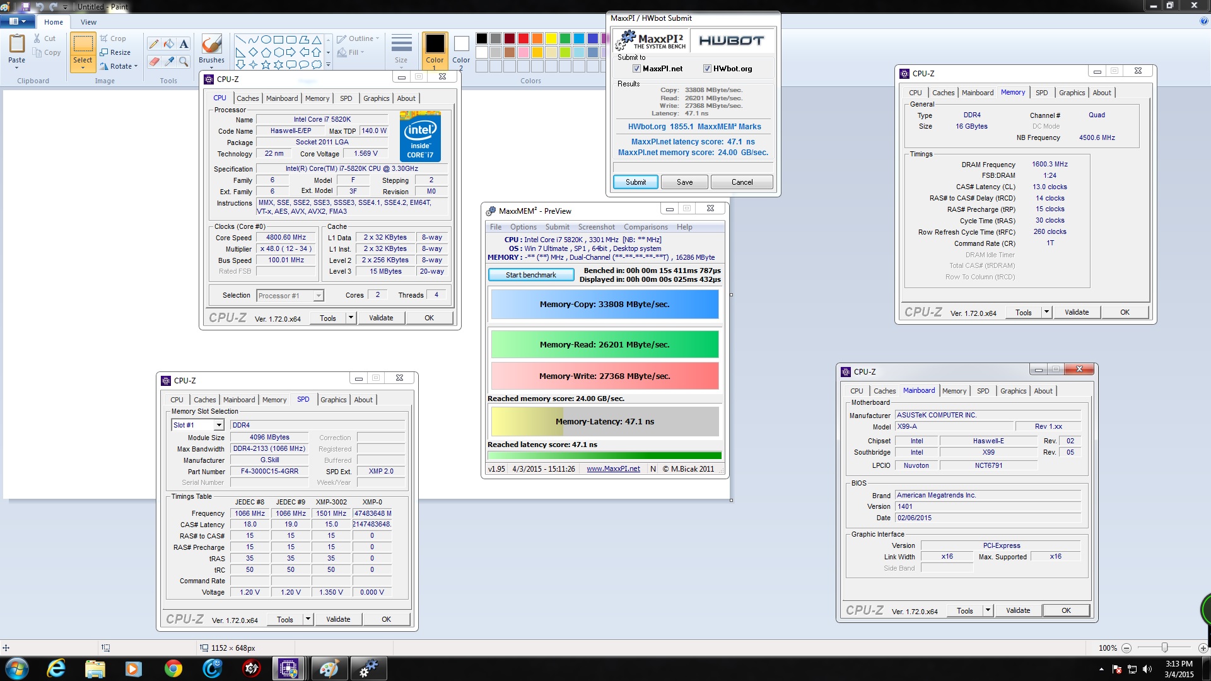Choose the Down arrow shape in gallery
The width and height of the screenshot is (1211, 681).
[240, 64]
